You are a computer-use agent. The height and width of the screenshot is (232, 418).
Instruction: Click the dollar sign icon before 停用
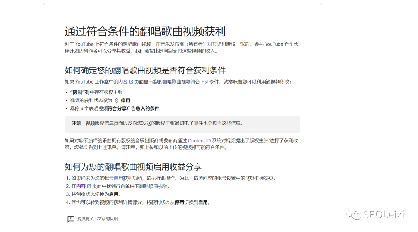tap(116, 101)
